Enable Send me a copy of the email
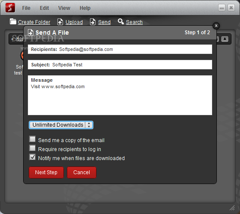The image size is (240, 214). click(33, 139)
